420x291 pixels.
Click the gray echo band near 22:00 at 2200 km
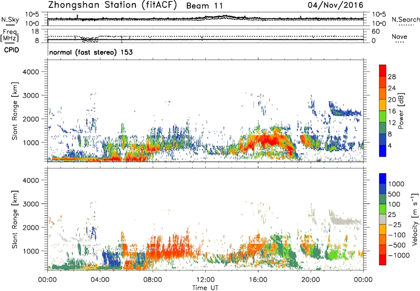pos(345,220)
